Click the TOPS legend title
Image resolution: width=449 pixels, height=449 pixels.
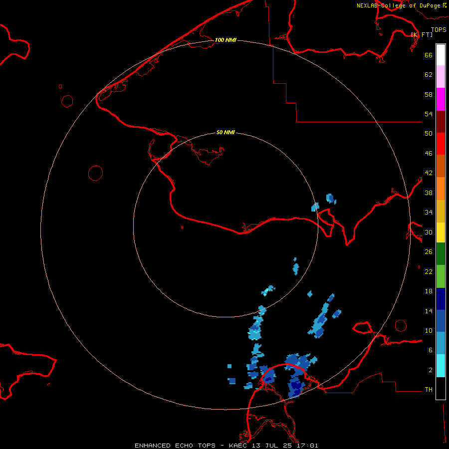[x=439, y=30]
